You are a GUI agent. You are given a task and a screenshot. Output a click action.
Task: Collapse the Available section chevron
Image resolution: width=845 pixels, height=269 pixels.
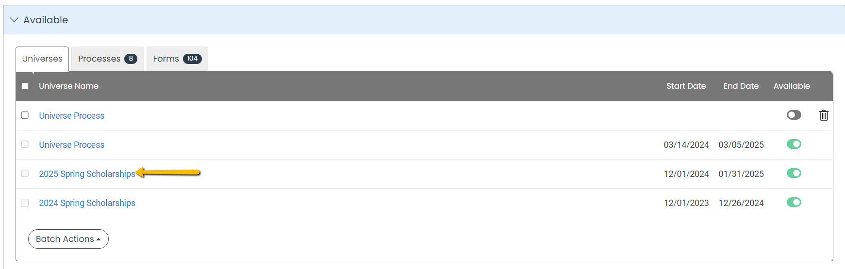click(14, 20)
